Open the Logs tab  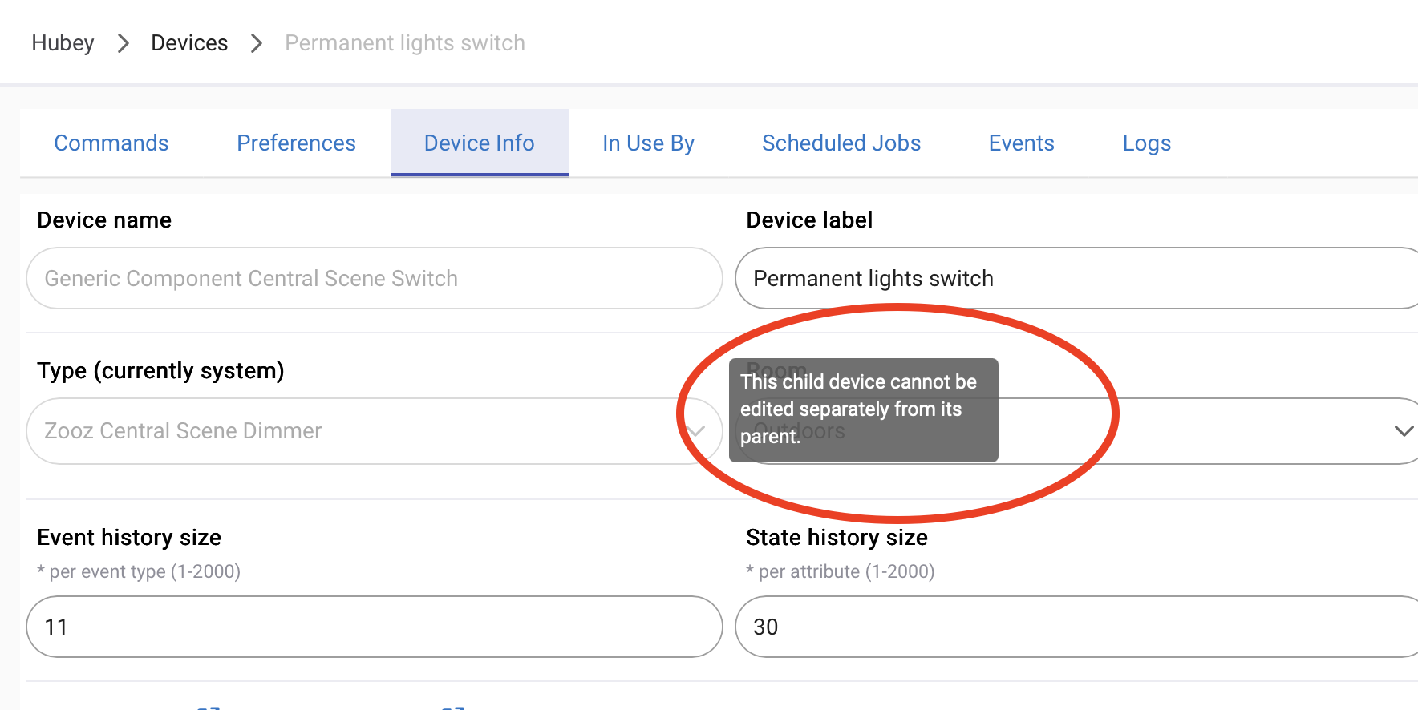(1146, 143)
